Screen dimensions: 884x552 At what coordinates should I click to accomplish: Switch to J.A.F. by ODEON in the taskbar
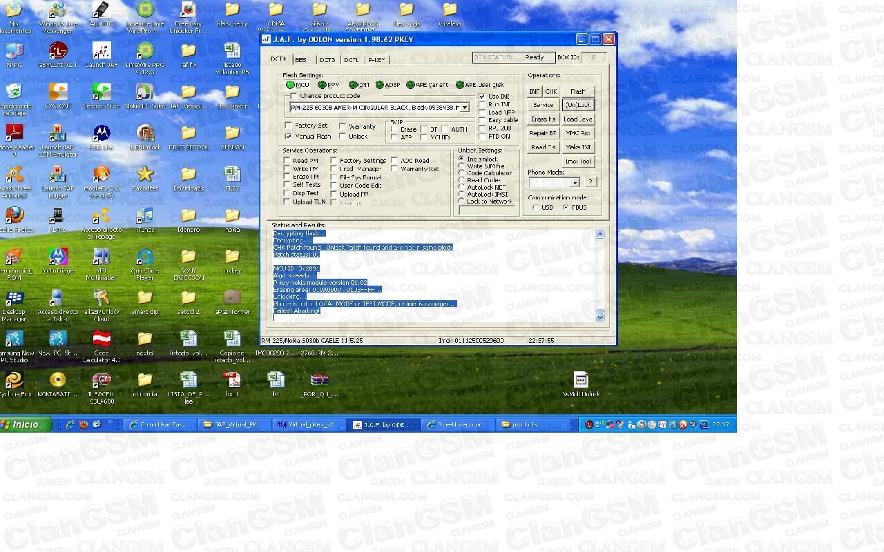[x=383, y=424]
